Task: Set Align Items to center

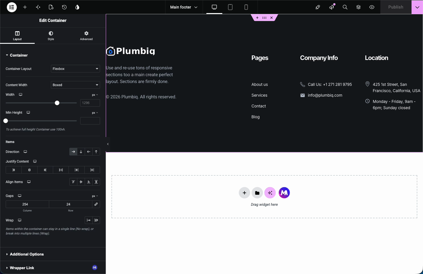Action: [81, 182]
